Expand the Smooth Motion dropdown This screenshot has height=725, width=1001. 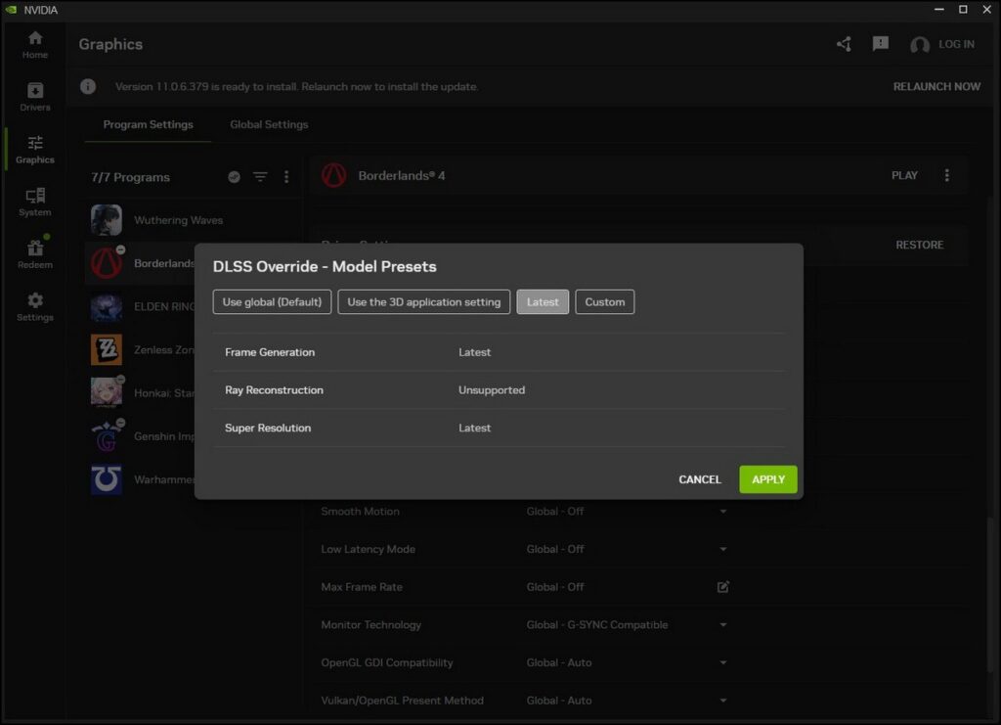point(723,512)
